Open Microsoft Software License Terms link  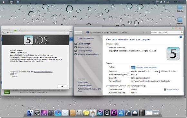[x=43, y=72]
